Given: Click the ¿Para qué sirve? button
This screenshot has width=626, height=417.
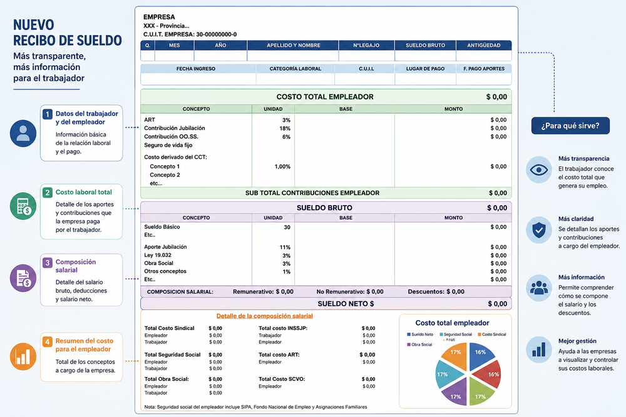Looking at the screenshot, I should point(570,126).
